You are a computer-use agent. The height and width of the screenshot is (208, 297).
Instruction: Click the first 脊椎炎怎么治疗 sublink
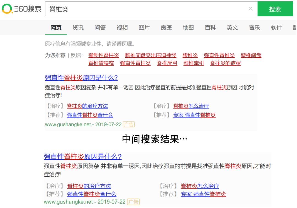coord(191,106)
